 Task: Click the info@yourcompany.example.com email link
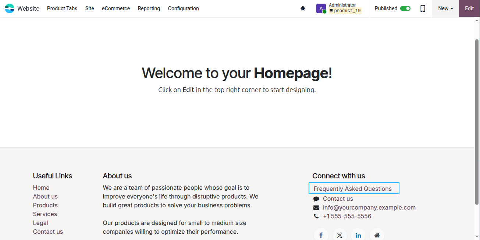(x=369, y=207)
